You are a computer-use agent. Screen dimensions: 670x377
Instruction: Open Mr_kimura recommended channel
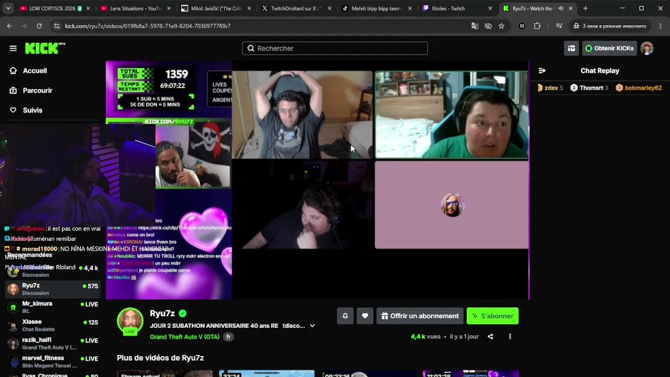(53, 307)
